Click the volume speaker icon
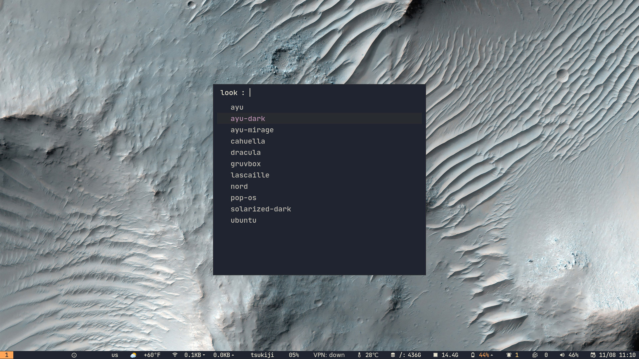The width and height of the screenshot is (639, 359). (562, 355)
